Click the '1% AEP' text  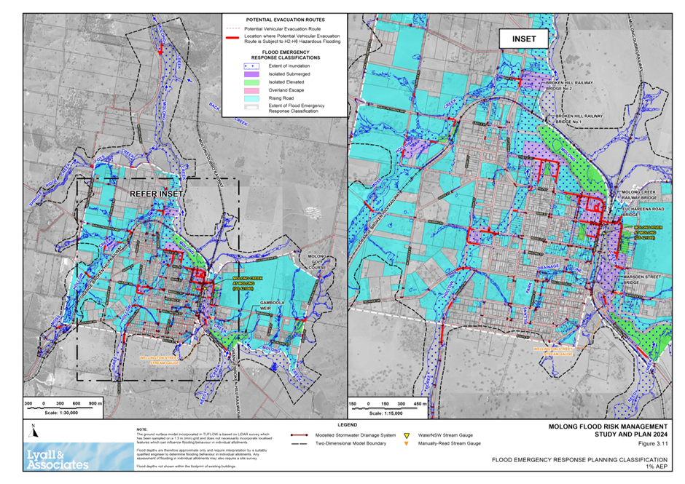pyautogui.click(x=657, y=467)
